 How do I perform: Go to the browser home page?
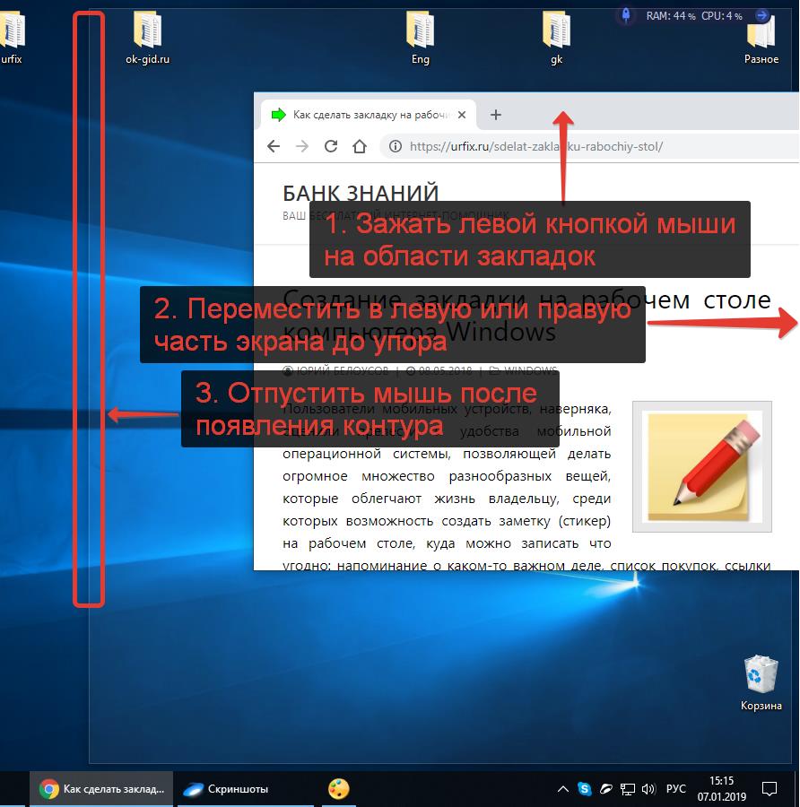359,146
